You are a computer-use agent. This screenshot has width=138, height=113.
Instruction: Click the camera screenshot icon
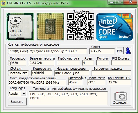coord(121,96)
